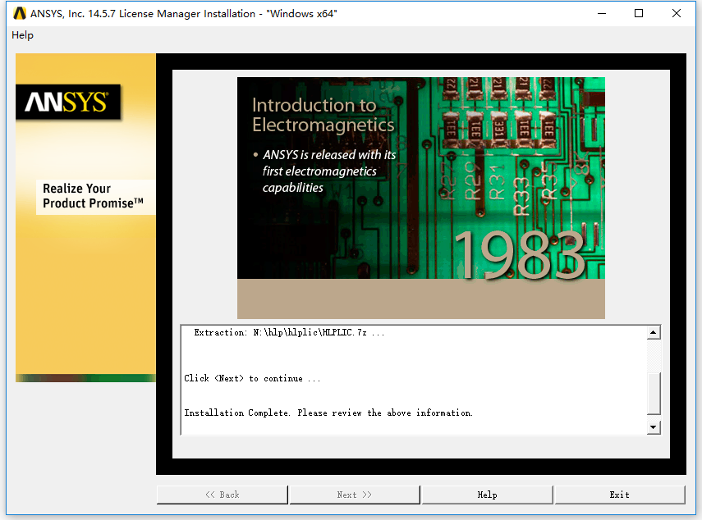Exit the License Manager installer
Viewport: 702px width, 520px height.
point(620,495)
